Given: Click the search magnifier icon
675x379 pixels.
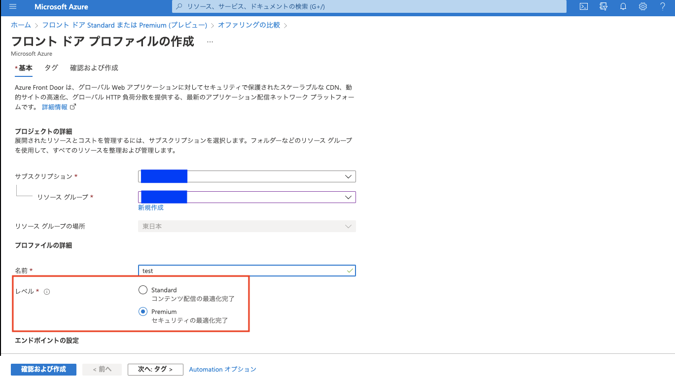Looking at the screenshot, I should pyautogui.click(x=178, y=7).
